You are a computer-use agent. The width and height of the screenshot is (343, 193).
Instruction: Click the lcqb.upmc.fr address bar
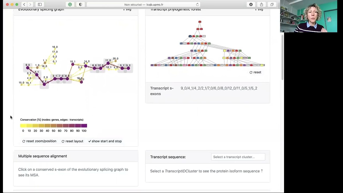144,5
